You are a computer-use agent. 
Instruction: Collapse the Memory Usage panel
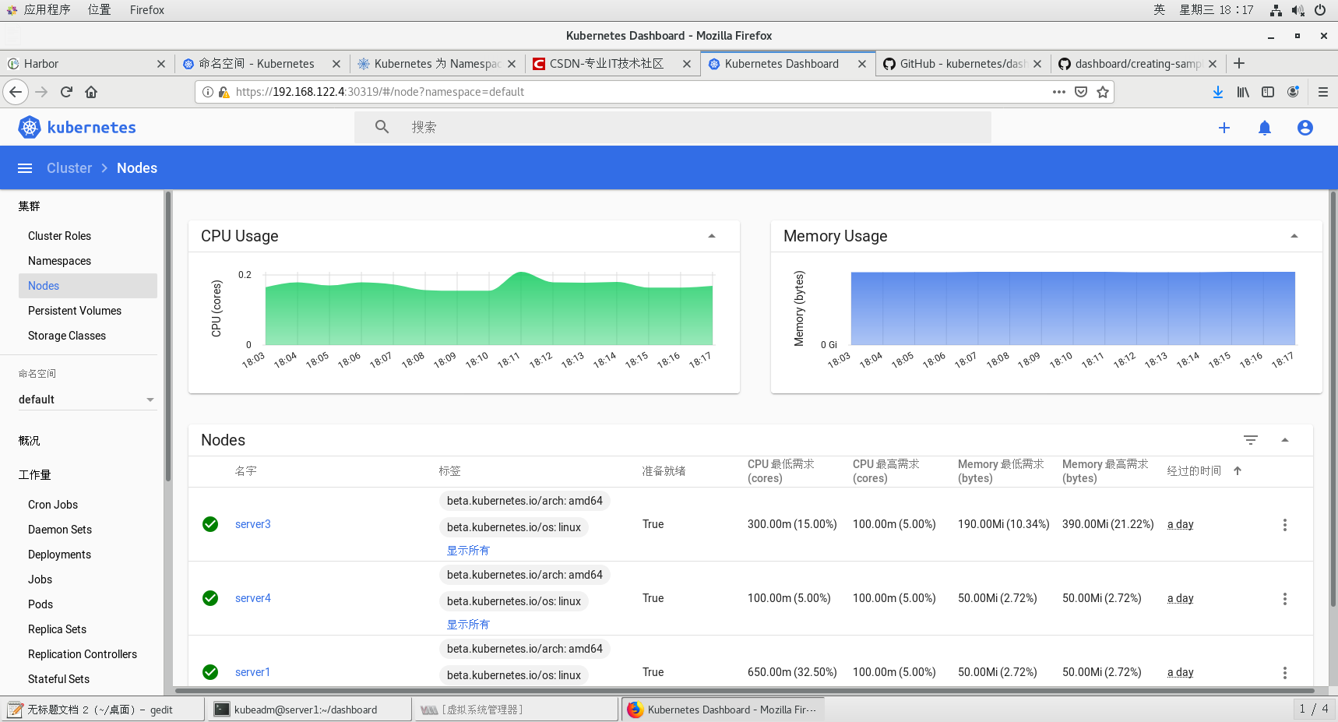1294,236
